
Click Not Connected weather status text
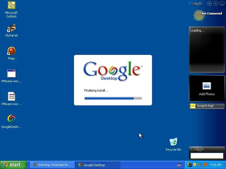click(x=212, y=13)
